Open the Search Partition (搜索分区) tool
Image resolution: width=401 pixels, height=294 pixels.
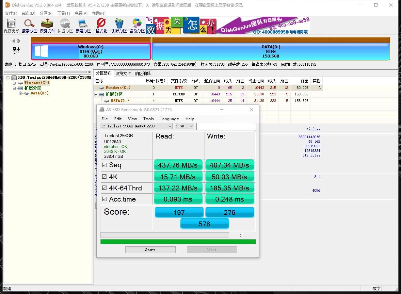pos(29,26)
